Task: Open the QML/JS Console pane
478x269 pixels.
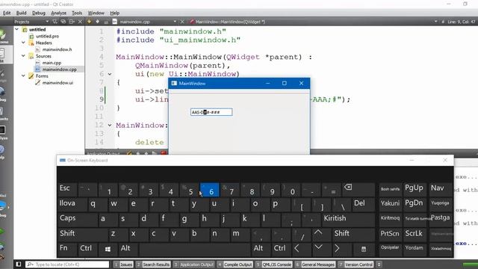Action: 274,265
